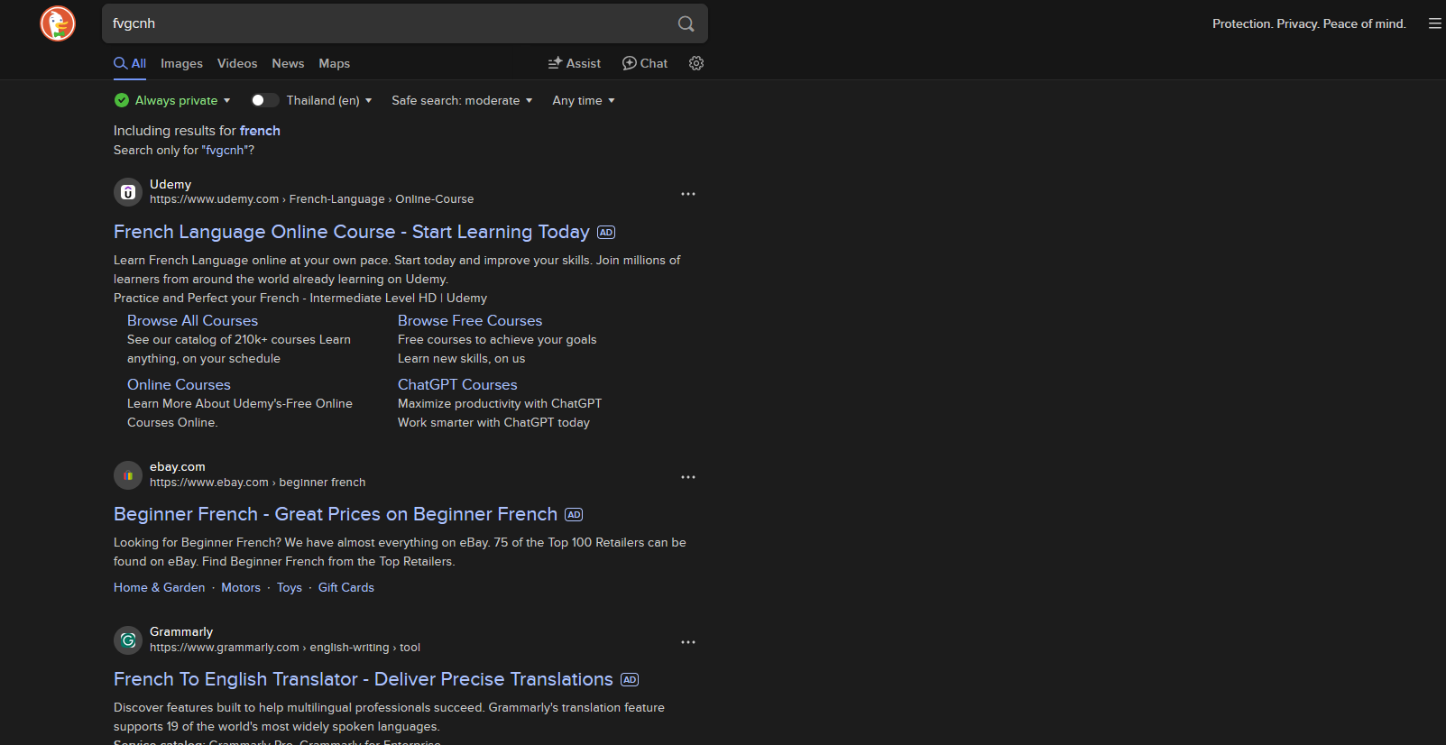Image resolution: width=1446 pixels, height=745 pixels.
Task: Open the Motors eBay link
Action: [241, 587]
